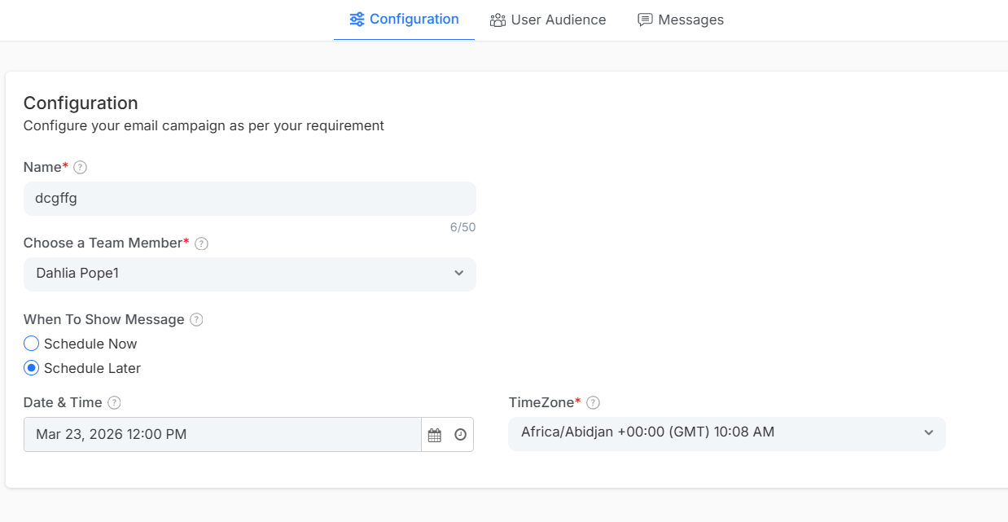Viewport: 1008px width, 522px height.
Task: Go to the Messages tab
Action: pos(681,20)
